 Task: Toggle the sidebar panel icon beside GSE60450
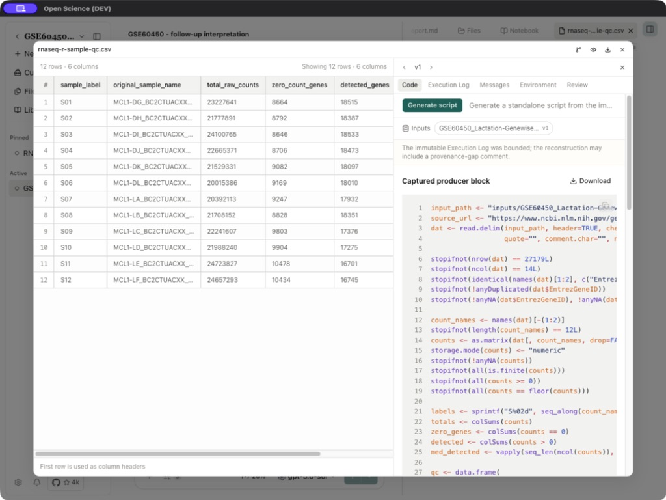97,36
